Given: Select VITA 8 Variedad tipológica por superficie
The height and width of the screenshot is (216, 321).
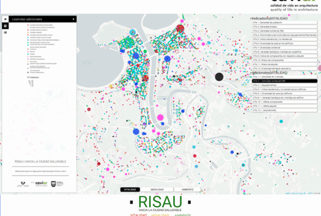Looking at the screenshot, I should coord(285,51).
